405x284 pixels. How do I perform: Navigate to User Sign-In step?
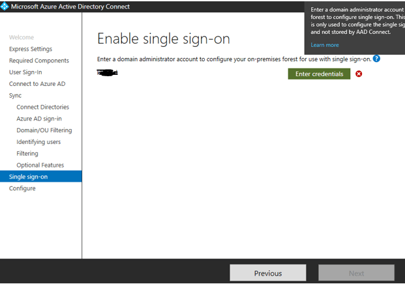tap(25, 72)
